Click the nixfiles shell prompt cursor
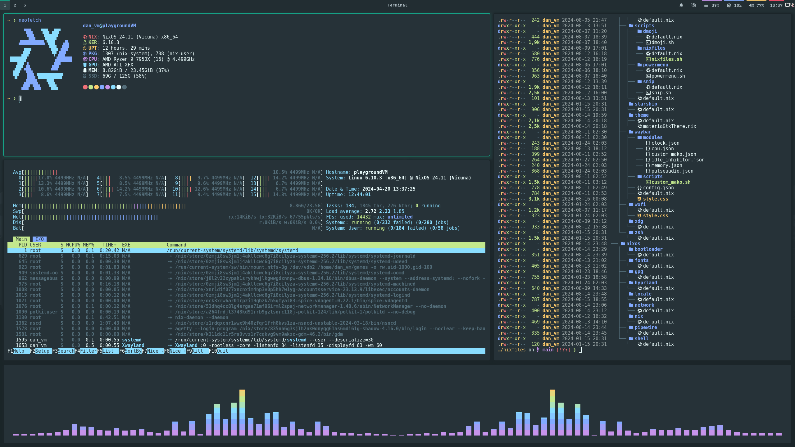This screenshot has height=447, width=795. point(580,350)
